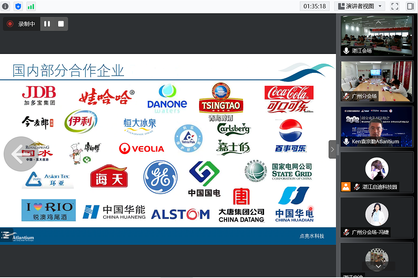418x278 pixels.
Task: Click the Coca-Cola 可口可乐 logo
Action: pyautogui.click(x=289, y=99)
